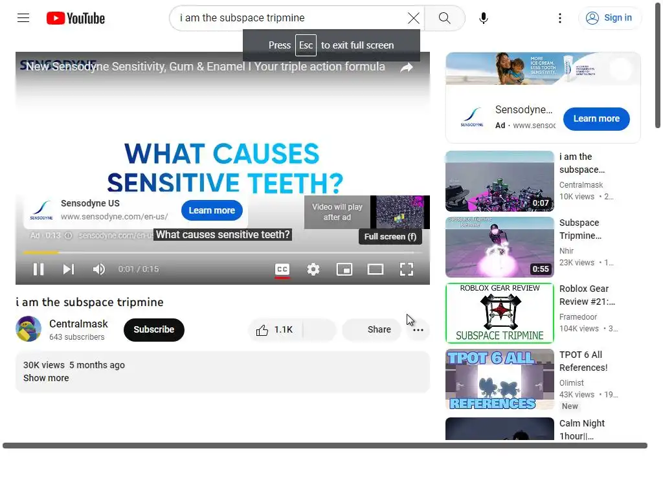Expand description with Show more
663x497 pixels.
[46, 378]
